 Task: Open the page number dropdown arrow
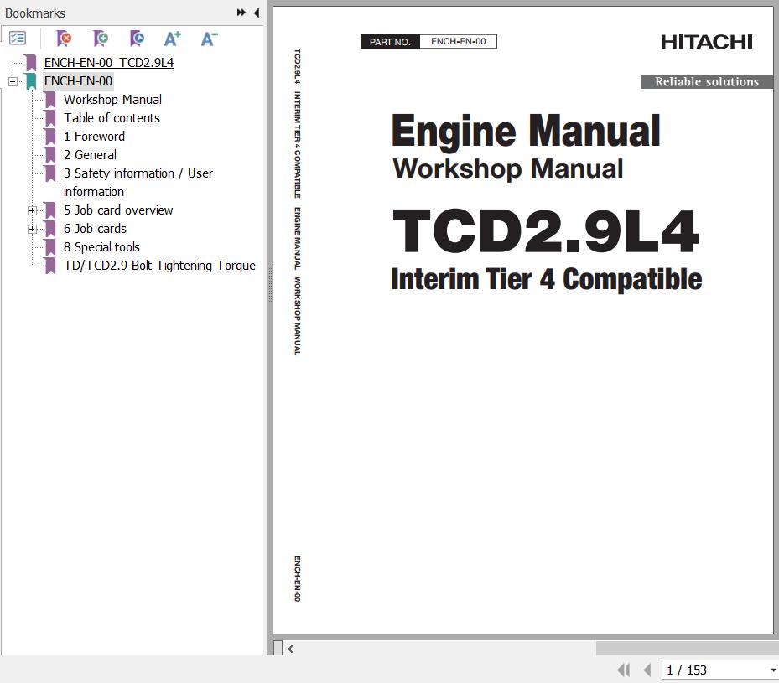(773, 670)
